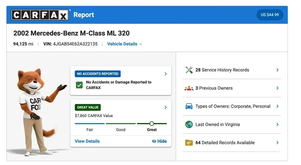Image resolution: width=301 pixels, height=165 pixels.
Task: Click the Fair segment of value bar
Action: click(90, 124)
